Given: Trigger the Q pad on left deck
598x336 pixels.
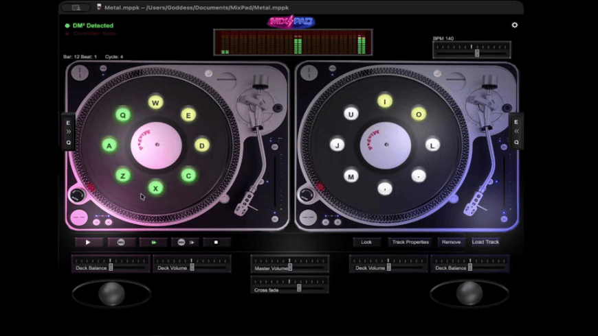Looking at the screenshot, I should coord(123,115).
